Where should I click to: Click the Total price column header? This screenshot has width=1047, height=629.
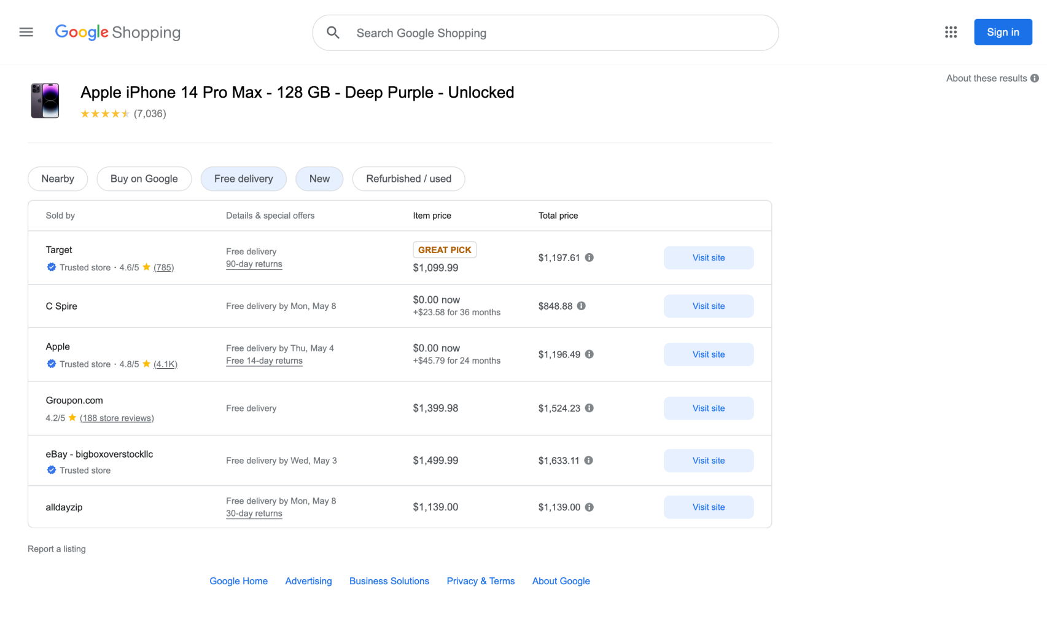coord(558,216)
